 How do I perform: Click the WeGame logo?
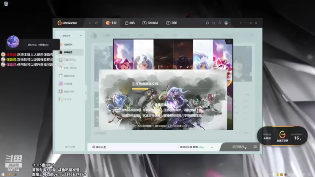pos(67,23)
